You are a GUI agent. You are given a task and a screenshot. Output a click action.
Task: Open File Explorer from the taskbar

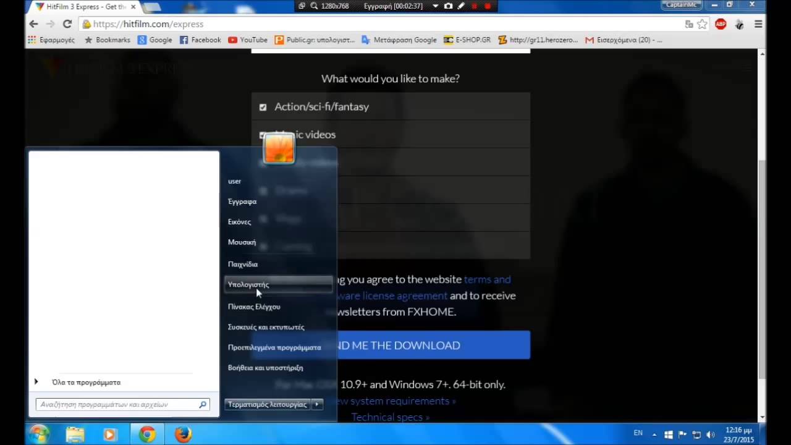point(75,434)
